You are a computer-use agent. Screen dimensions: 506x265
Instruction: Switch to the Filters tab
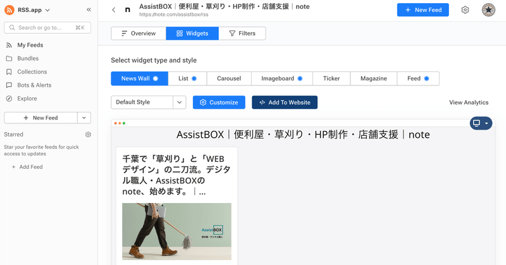pyautogui.click(x=242, y=34)
